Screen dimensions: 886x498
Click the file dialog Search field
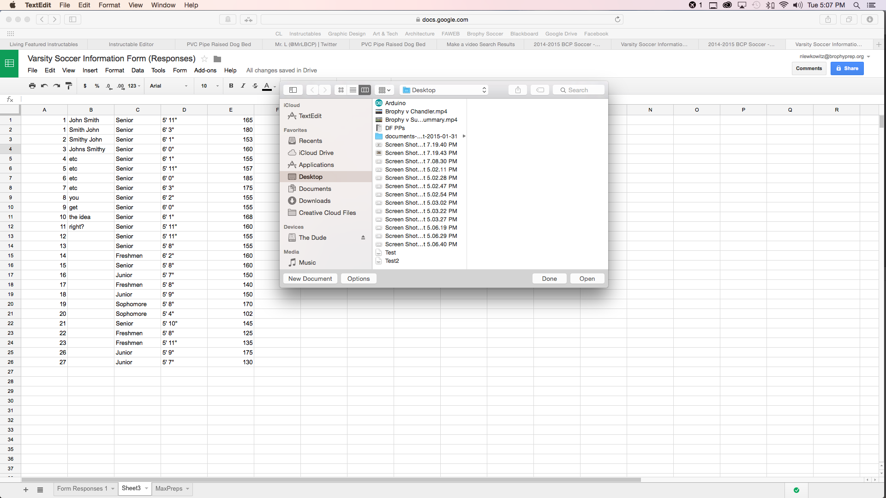[579, 90]
